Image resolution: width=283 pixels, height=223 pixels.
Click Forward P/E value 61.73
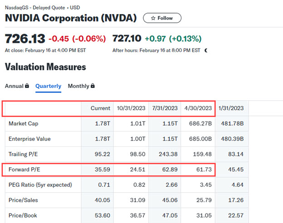204,170
